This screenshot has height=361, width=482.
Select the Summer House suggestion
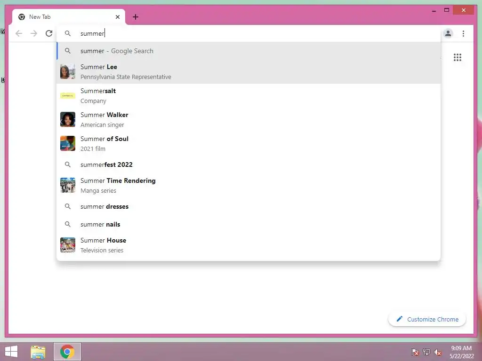249,245
